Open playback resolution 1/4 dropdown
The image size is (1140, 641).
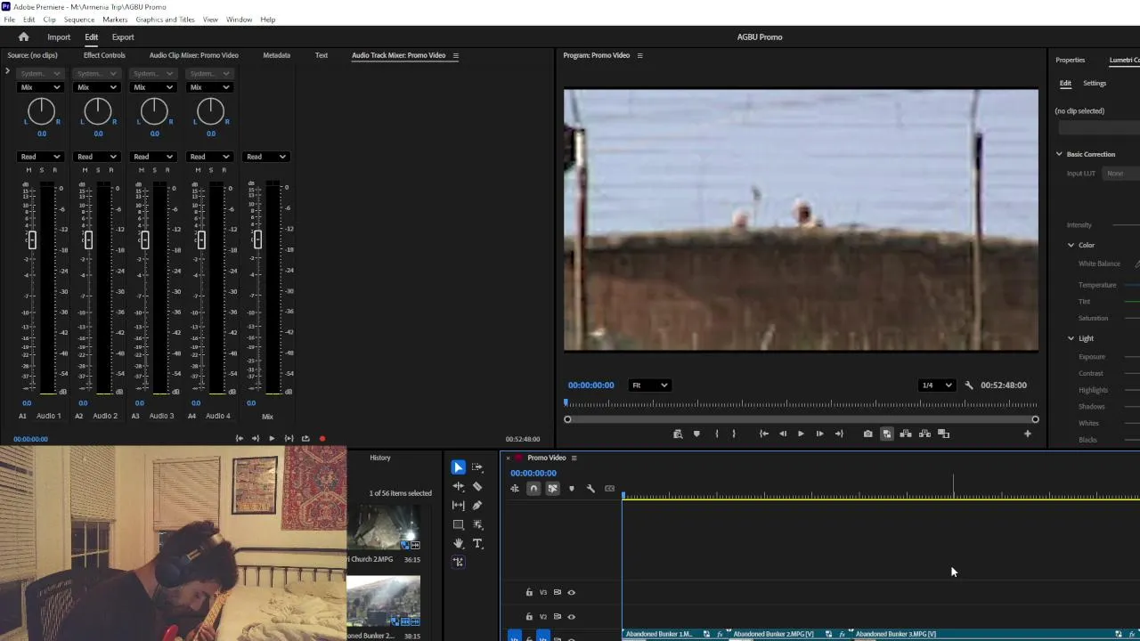click(936, 385)
